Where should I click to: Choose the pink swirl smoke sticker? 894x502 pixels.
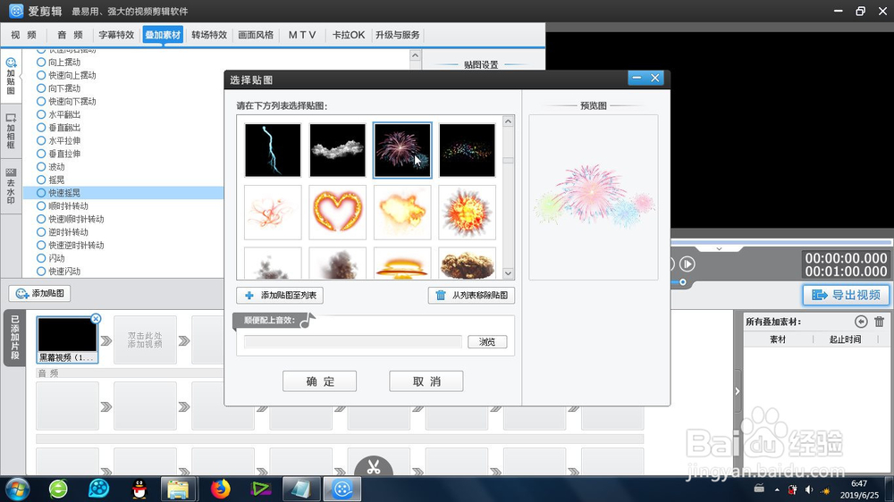coord(273,212)
